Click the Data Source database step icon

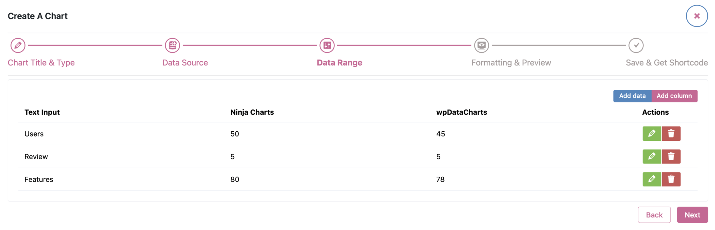point(172,45)
